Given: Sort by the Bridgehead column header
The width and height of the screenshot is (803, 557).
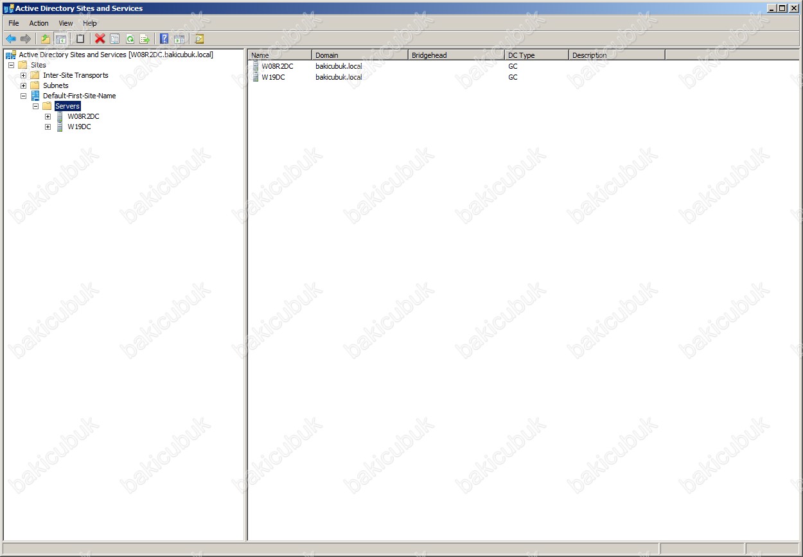Looking at the screenshot, I should pos(457,55).
